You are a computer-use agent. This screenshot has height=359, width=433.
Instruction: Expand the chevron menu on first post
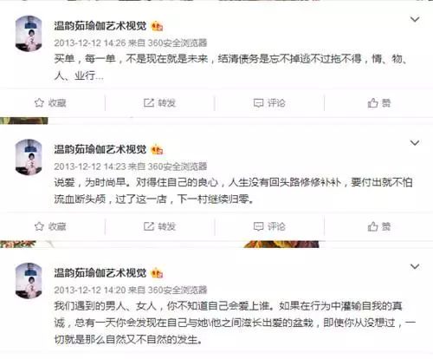click(415, 19)
